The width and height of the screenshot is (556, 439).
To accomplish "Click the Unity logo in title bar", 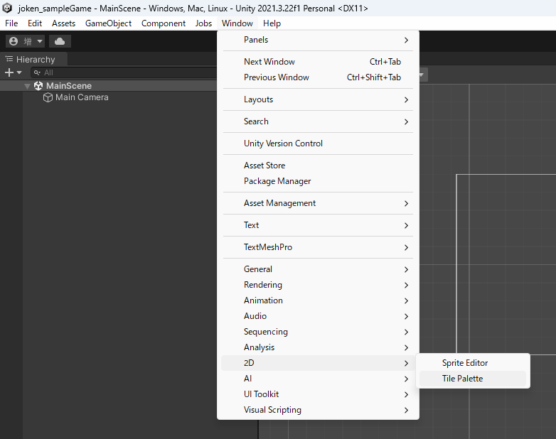I will pyautogui.click(x=7, y=8).
